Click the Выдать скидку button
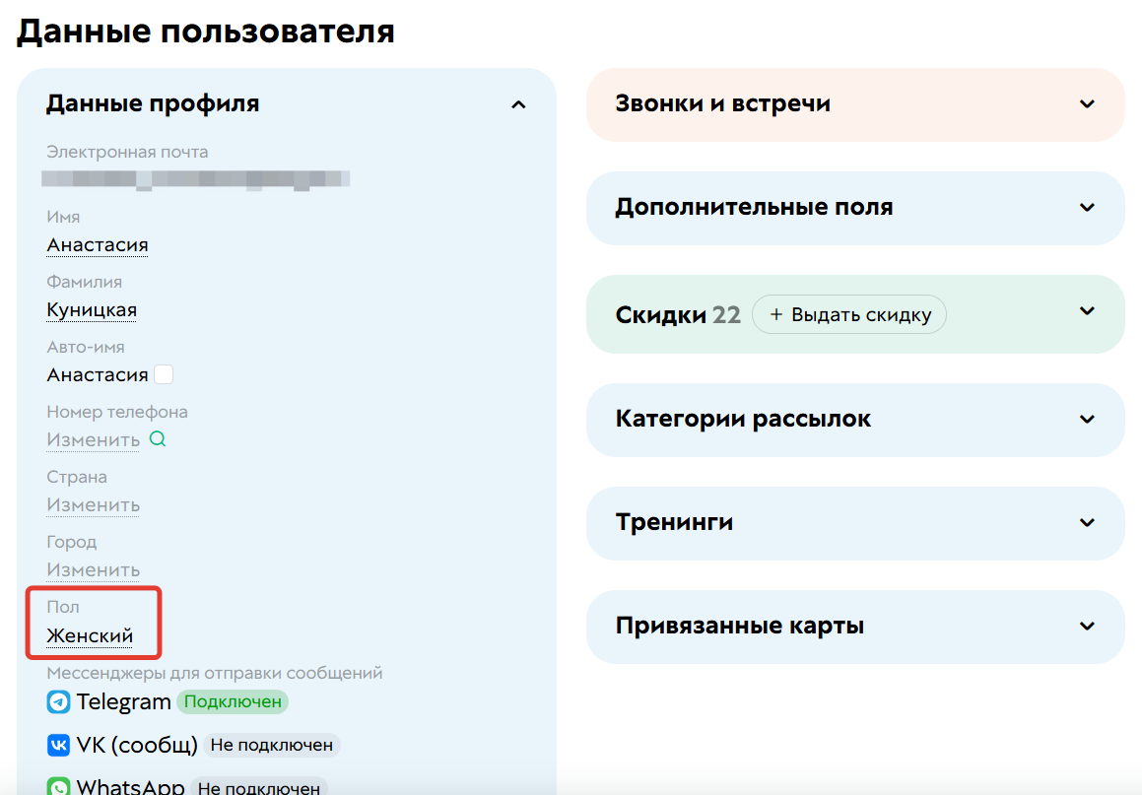The image size is (1142, 795). pyautogui.click(x=849, y=314)
